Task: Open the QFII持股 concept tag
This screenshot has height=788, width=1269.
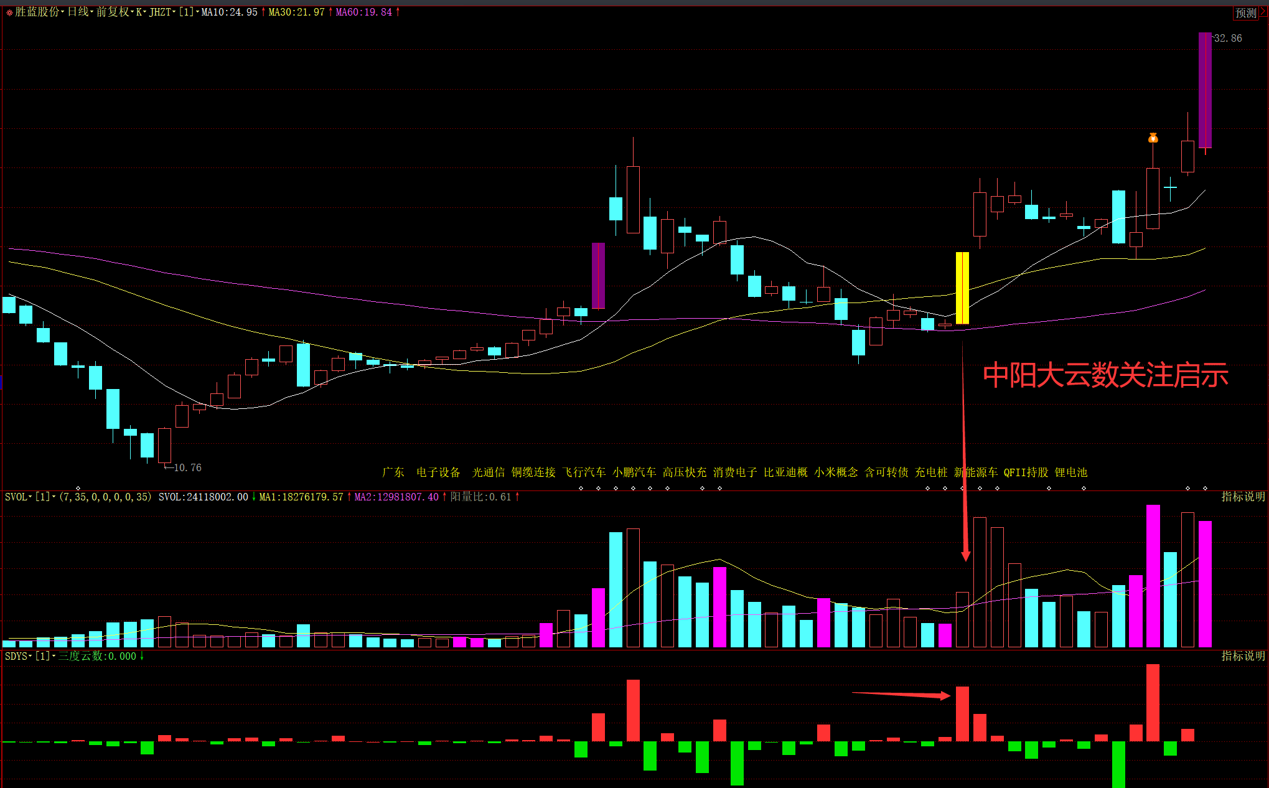Action: coord(1026,472)
